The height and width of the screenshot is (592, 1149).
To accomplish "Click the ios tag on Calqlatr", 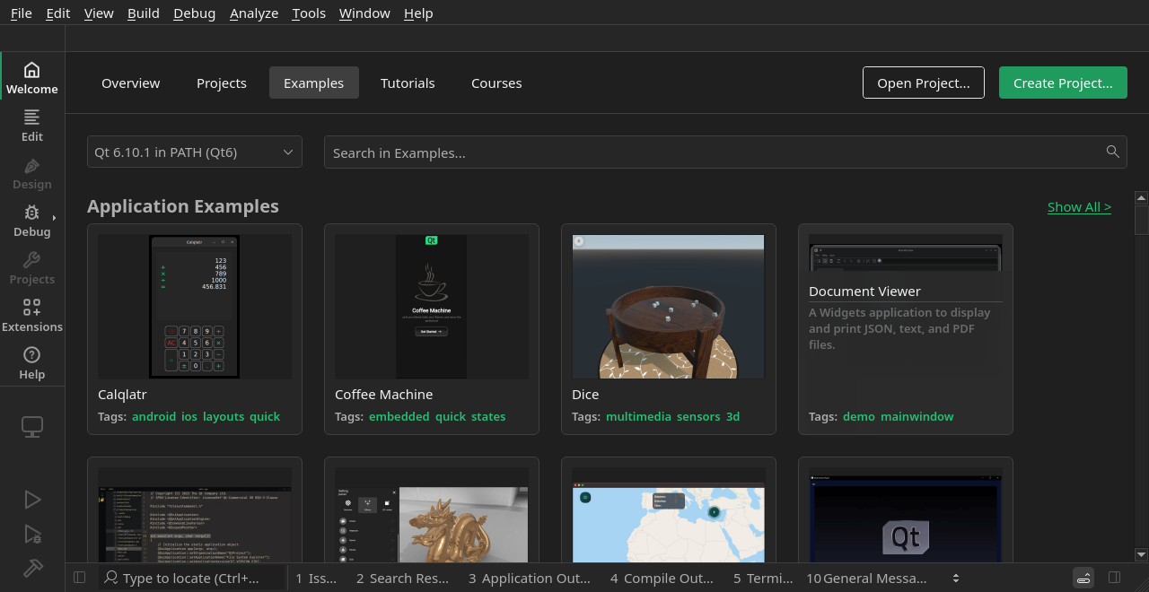I will point(189,416).
